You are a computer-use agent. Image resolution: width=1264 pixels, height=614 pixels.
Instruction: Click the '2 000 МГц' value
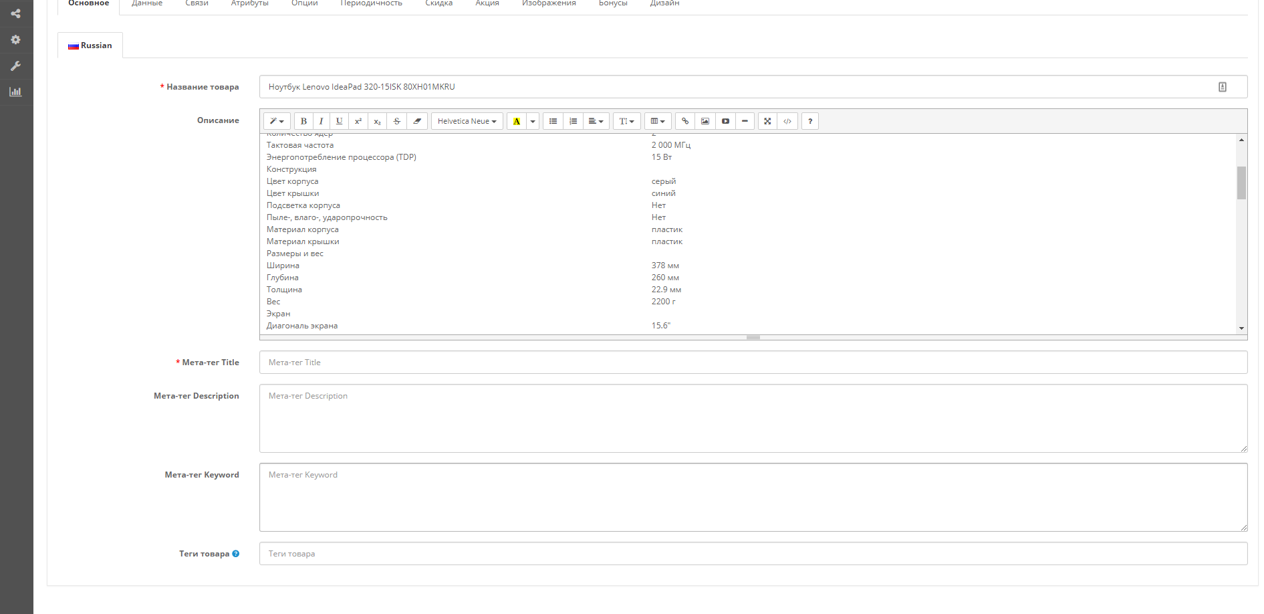click(x=671, y=145)
